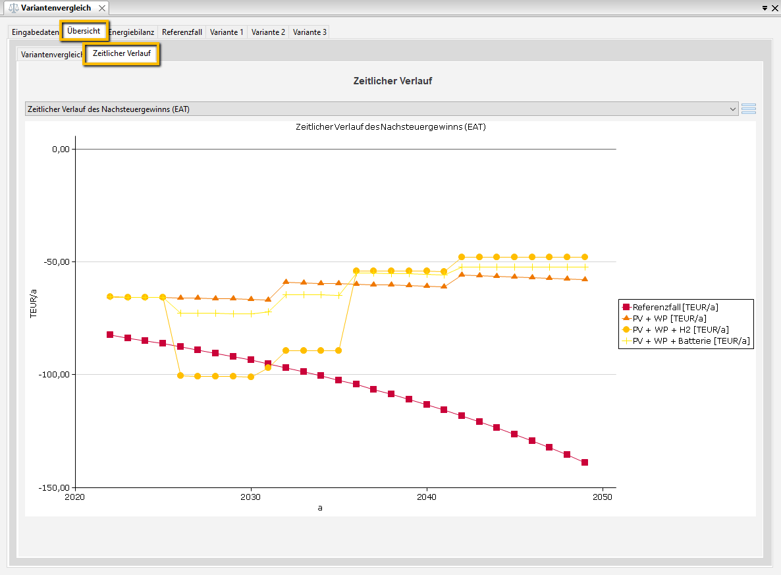The width and height of the screenshot is (781, 575).
Task: Click the y-axis value -150,00
Action: (54, 488)
